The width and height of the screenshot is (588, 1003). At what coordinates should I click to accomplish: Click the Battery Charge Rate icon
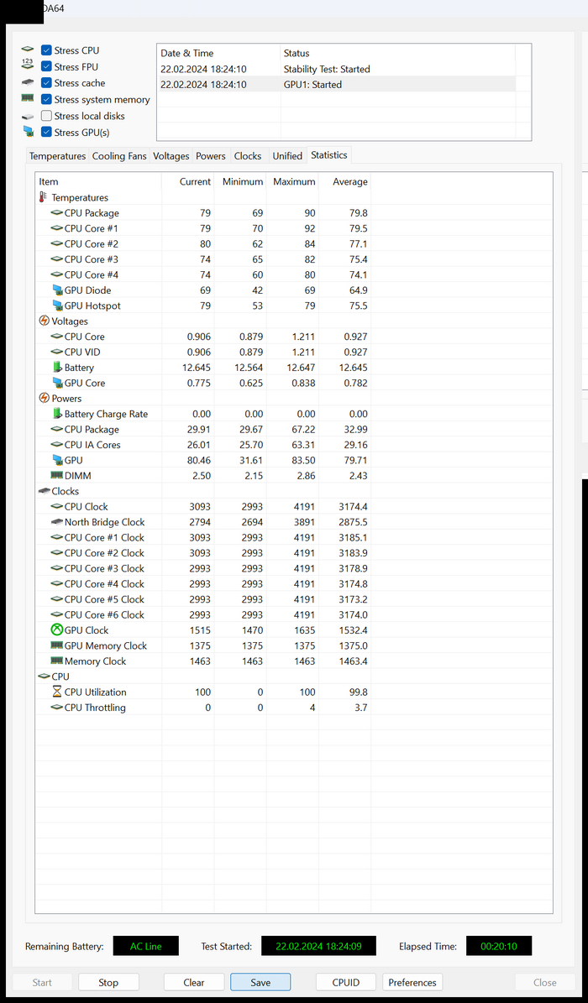[x=57, y=414]
